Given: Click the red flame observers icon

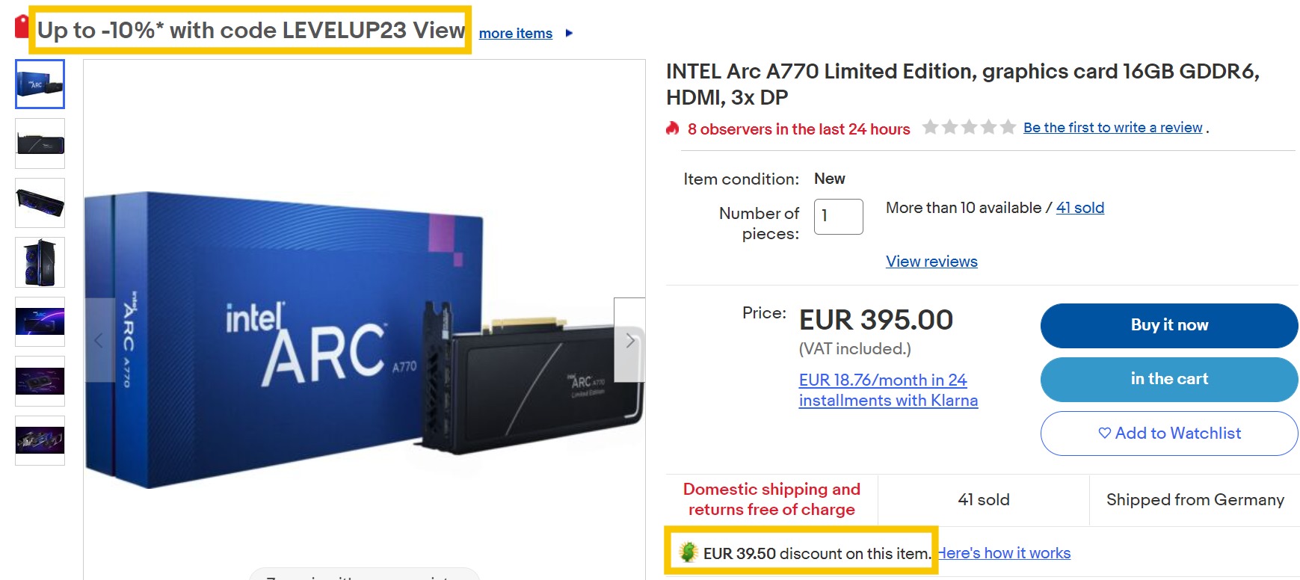Looking at the screenshot, I should click(673, 129).
